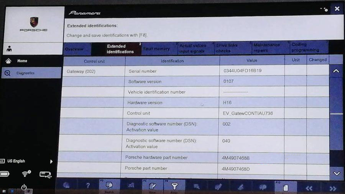The width and height of the screenshot is (345, 194).
Task: Click serial value 0344U04FD16B19
Action: pyautogui.click(x=243, y=71)
